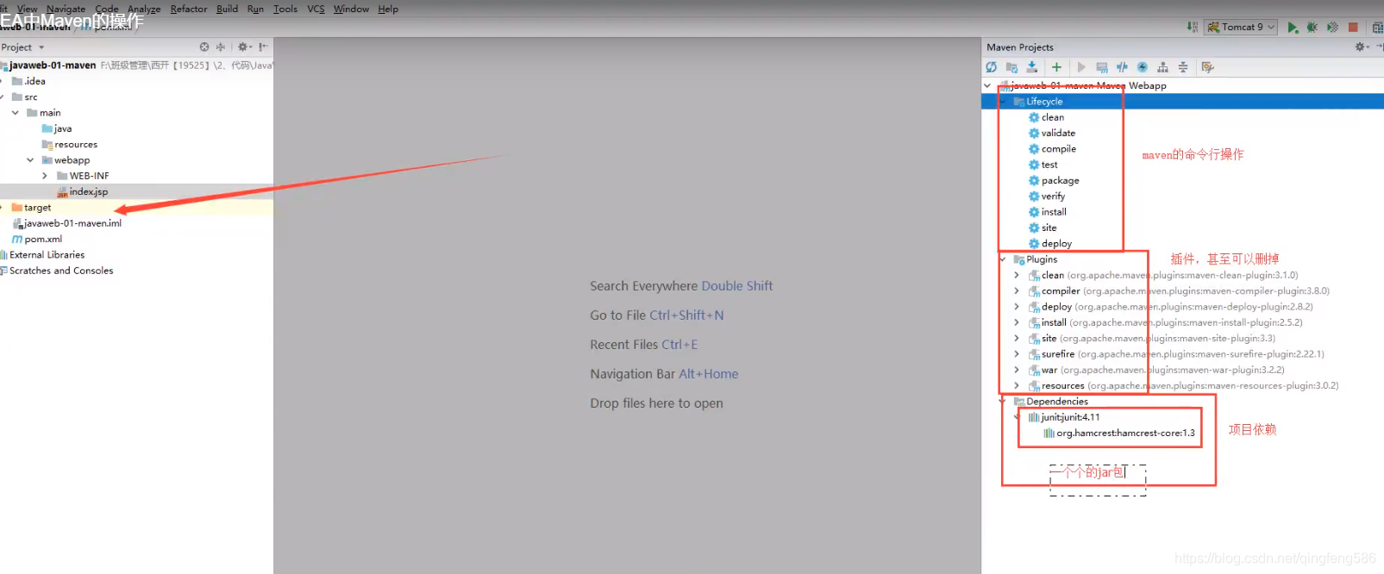The width and height of the screenshot is (1384, 574).
Task: Select pom.xml in Project tree
Action: 37,240
